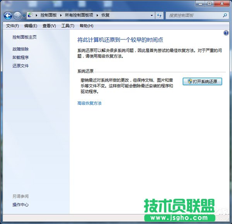Click the Recovery icon in address bar
232x224 pixels.
[x=30, y=15]
